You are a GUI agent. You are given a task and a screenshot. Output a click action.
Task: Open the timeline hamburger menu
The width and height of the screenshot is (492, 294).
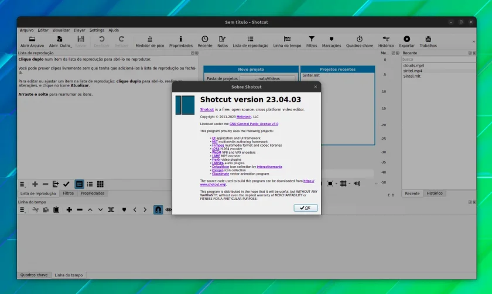click(x=22, y=210)
